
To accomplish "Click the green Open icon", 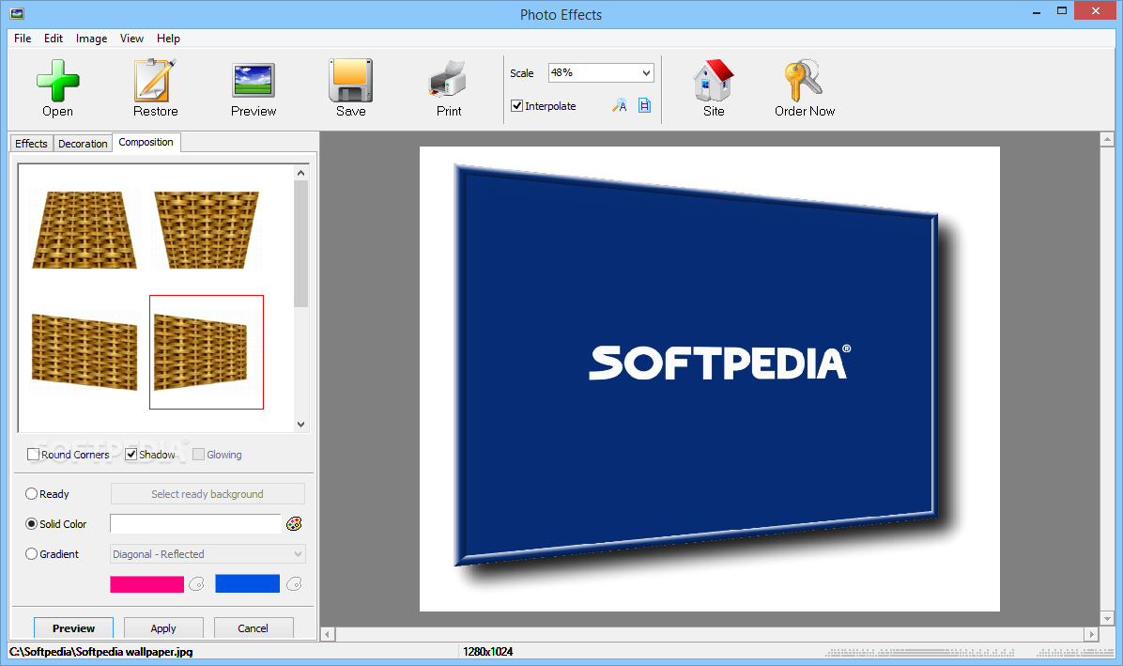I will point(58,80).
